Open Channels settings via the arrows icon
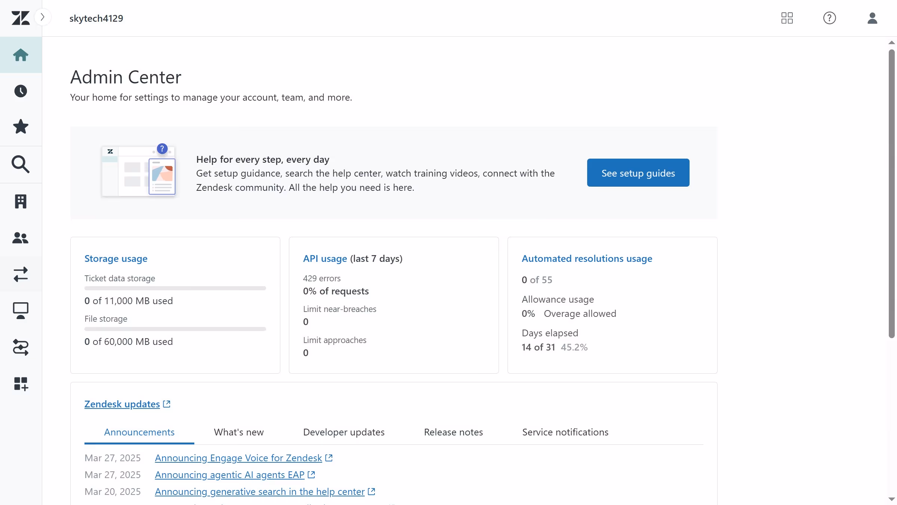 pos(21,275)
